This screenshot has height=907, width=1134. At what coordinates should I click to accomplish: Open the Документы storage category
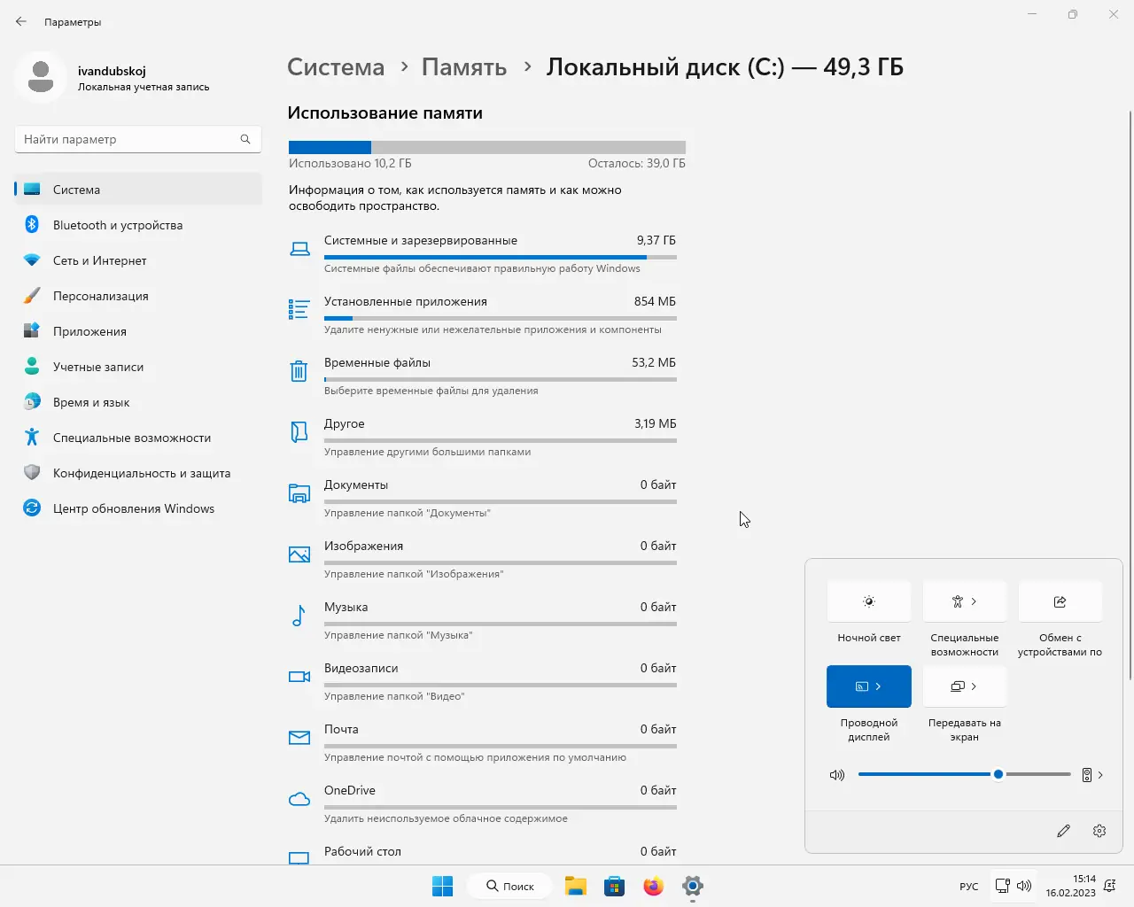click(x=483, y=499)
